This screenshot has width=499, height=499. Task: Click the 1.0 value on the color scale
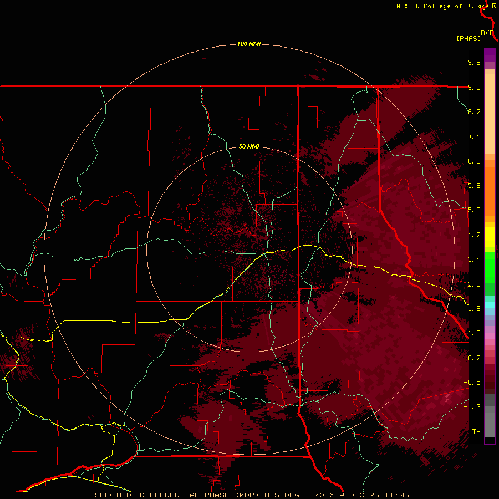[474, 333]
